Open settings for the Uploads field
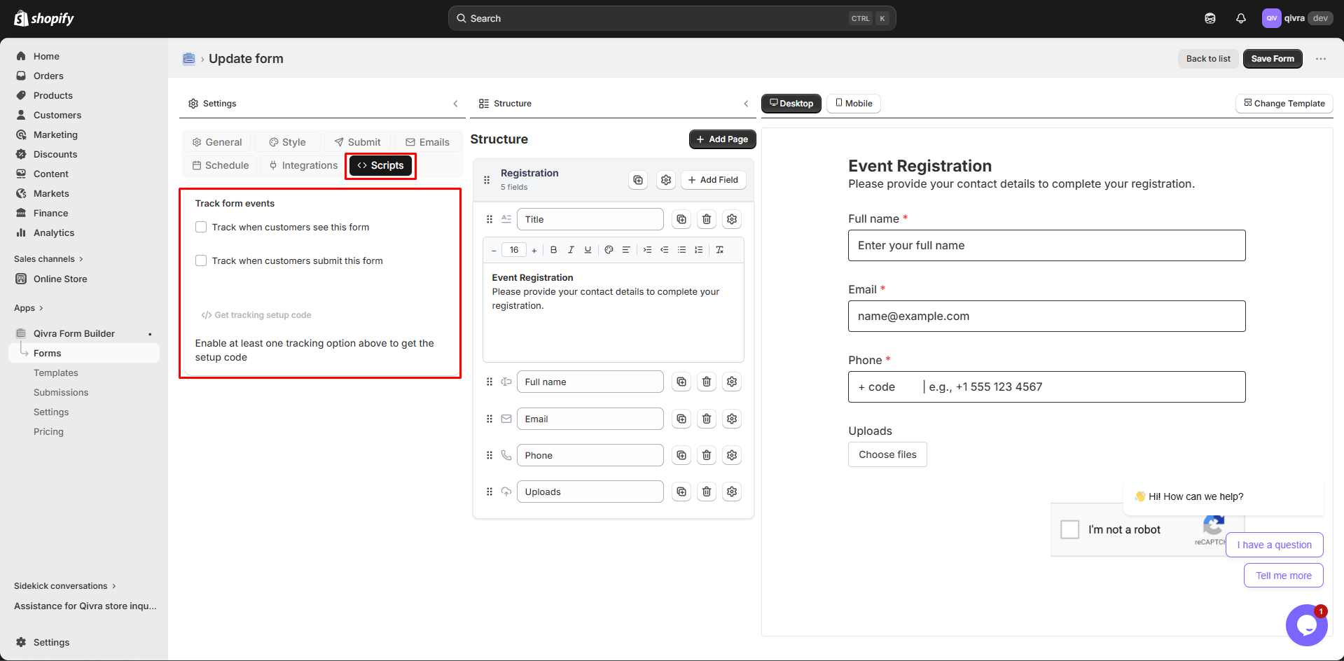The height and width of the screenshot is (661, 1344). coord(732,492)
